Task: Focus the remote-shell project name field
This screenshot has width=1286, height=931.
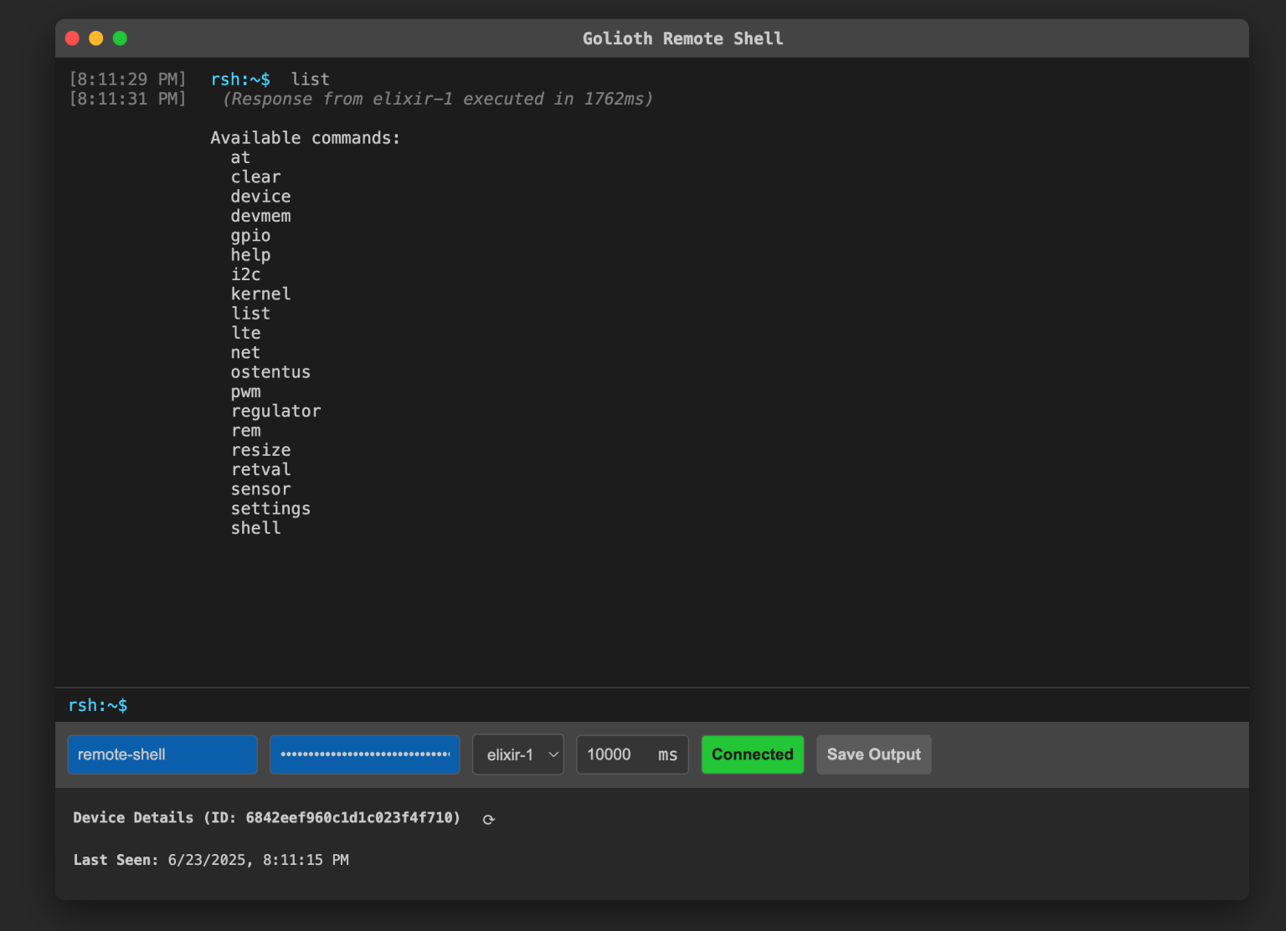Action: [x=162, y=754]
